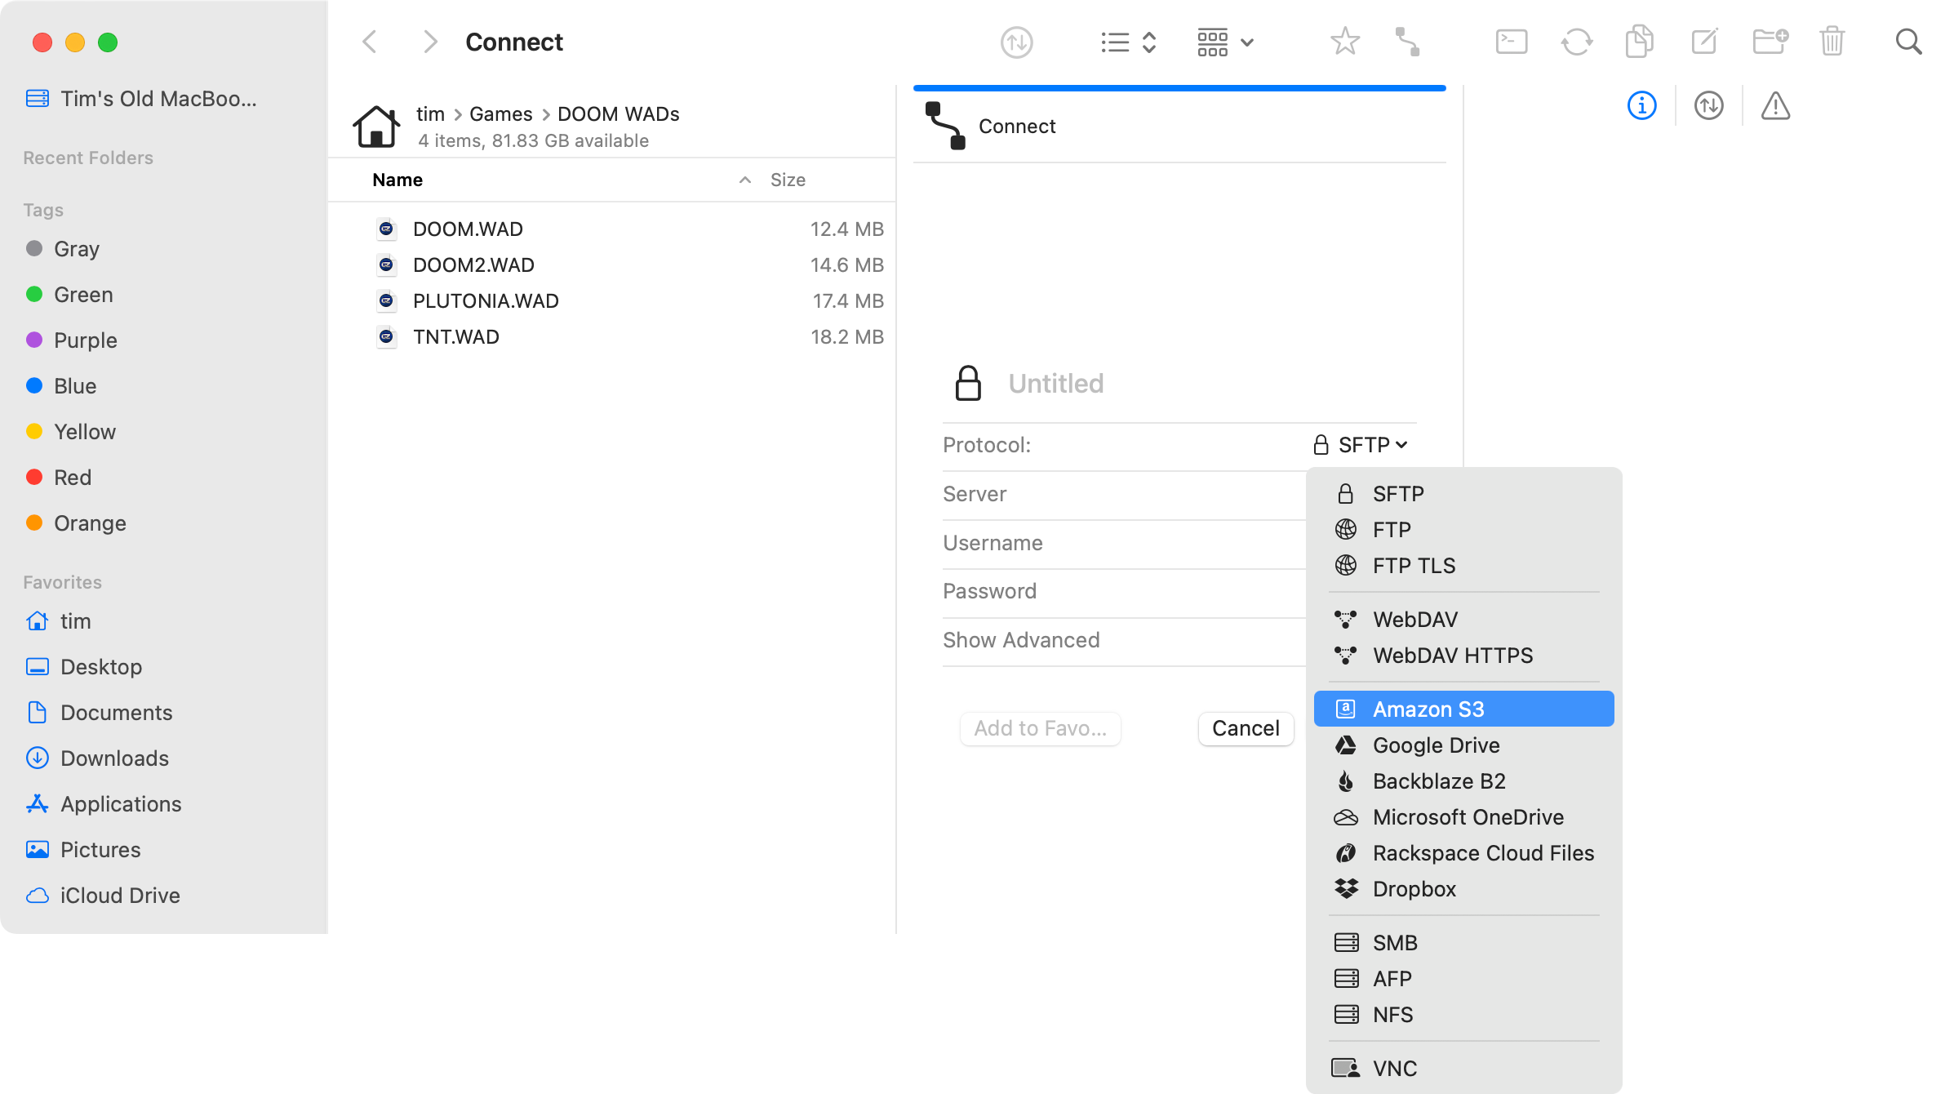Click tim in the breadcrumb path
The height and width of the screenshot is (1094, 1954).
430,113
